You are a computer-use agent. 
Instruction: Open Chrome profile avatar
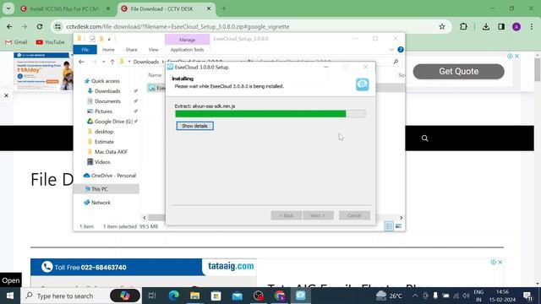pyautogui.click(x=516, y=26)
